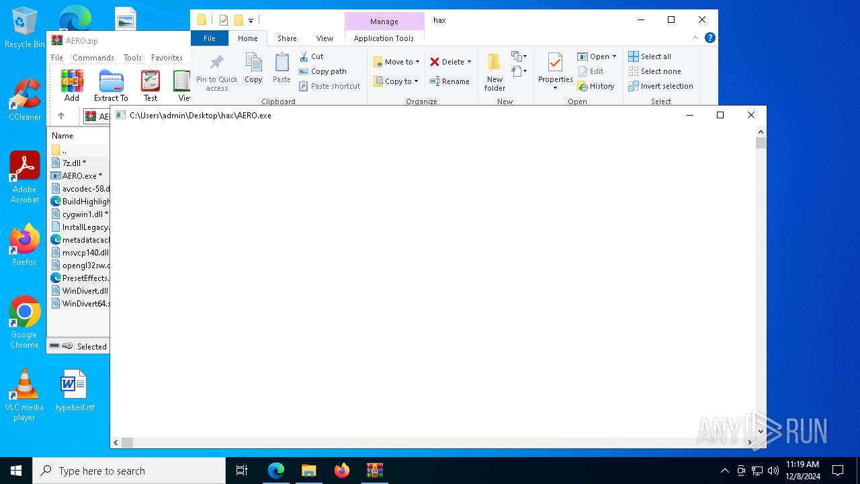Pin to Quick access in Explorer ribbon
This screenshot has width=860, height=484.
[x=216, y=73]
